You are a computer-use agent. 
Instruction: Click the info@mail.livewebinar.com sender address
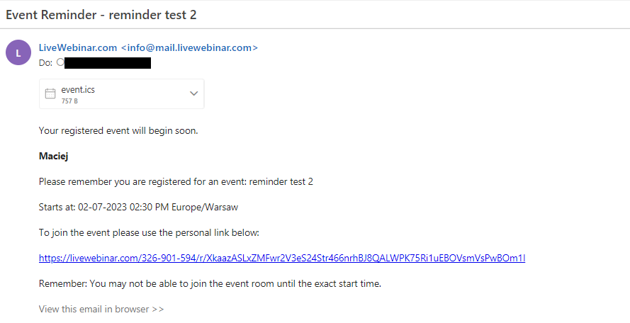pos(189,47)
